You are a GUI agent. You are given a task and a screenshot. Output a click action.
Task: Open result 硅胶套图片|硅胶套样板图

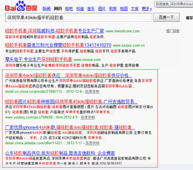click(71, 102)
